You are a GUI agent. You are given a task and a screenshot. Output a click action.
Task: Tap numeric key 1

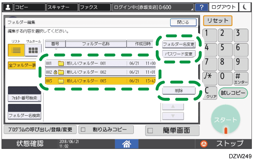tap(210, 35)
